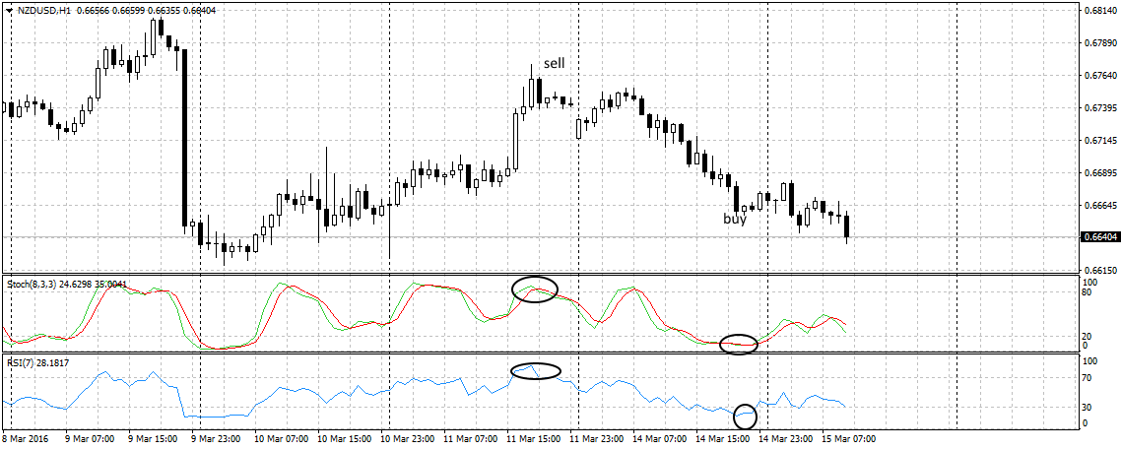Image resolution: width=1121 pixels, height=450 pixels.
Task: Click the last candle on the chart
Action: [847, 226]
